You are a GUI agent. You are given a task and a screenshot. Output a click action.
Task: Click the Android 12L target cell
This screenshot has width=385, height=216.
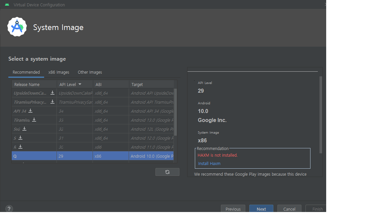click(151, 129)
